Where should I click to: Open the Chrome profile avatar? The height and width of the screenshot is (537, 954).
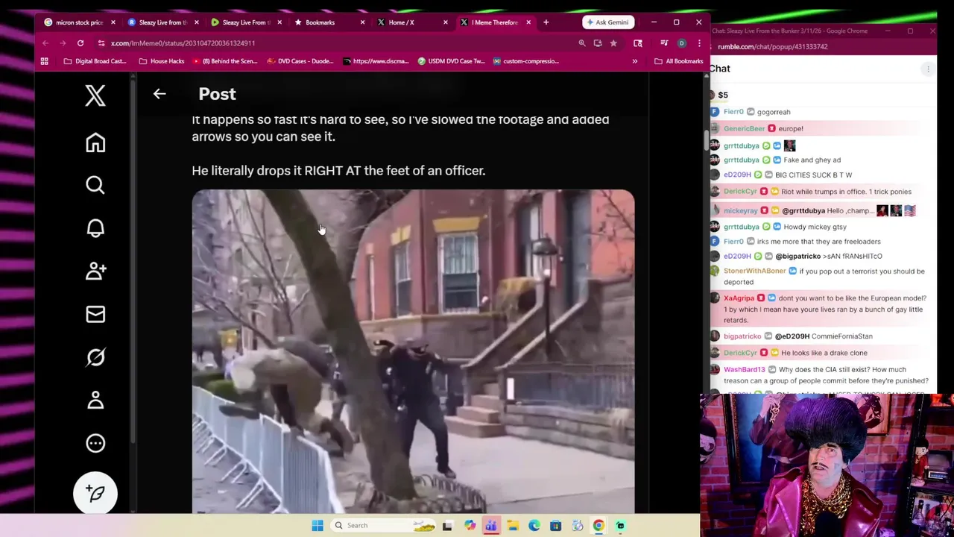681,43
